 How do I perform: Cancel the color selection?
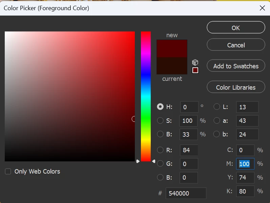(236, 45)
